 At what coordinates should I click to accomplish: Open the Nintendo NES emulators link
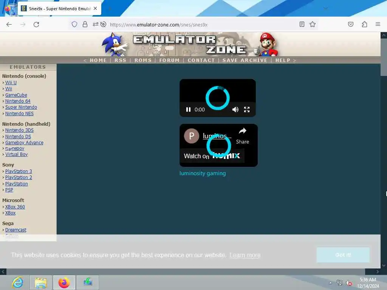pos(19,113)
